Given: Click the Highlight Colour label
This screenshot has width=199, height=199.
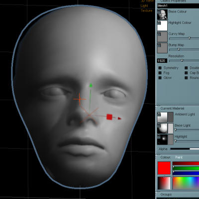Looking at the screenshot, I should pyautogui.click(x=180, y=22).
